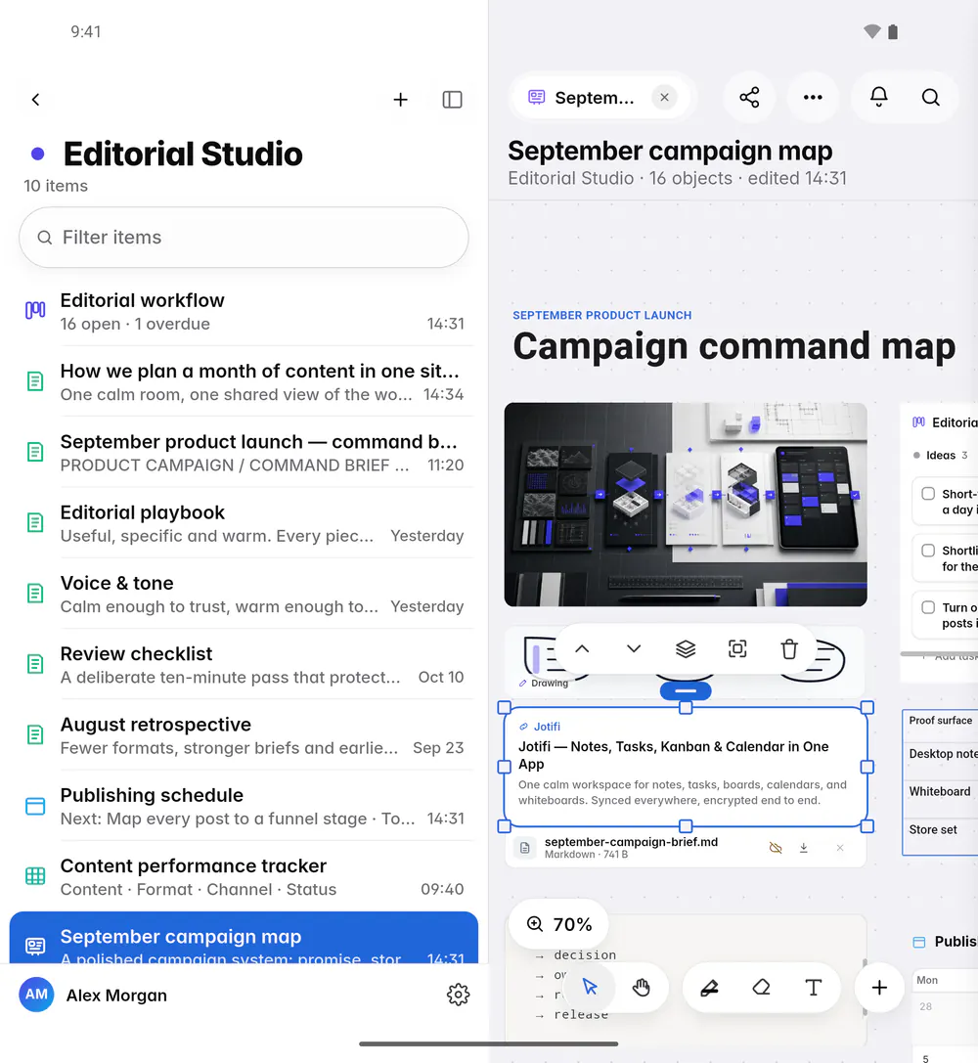978x1063 pixels.
Task: Add an object with the canvas plus button
Action: pos(879,987)
